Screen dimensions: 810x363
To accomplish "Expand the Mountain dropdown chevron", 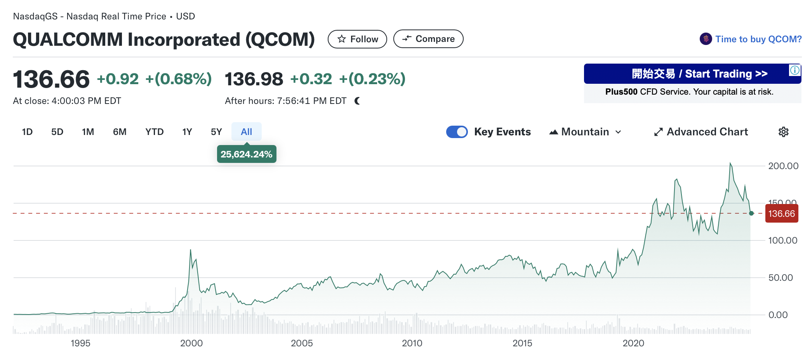I will pyautogui.click(x=618, y=132).
